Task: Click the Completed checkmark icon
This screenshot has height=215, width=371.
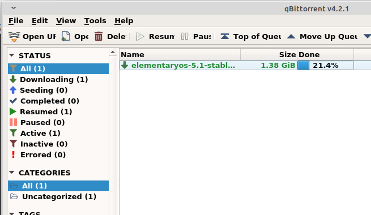Action: tap(13, 101)
